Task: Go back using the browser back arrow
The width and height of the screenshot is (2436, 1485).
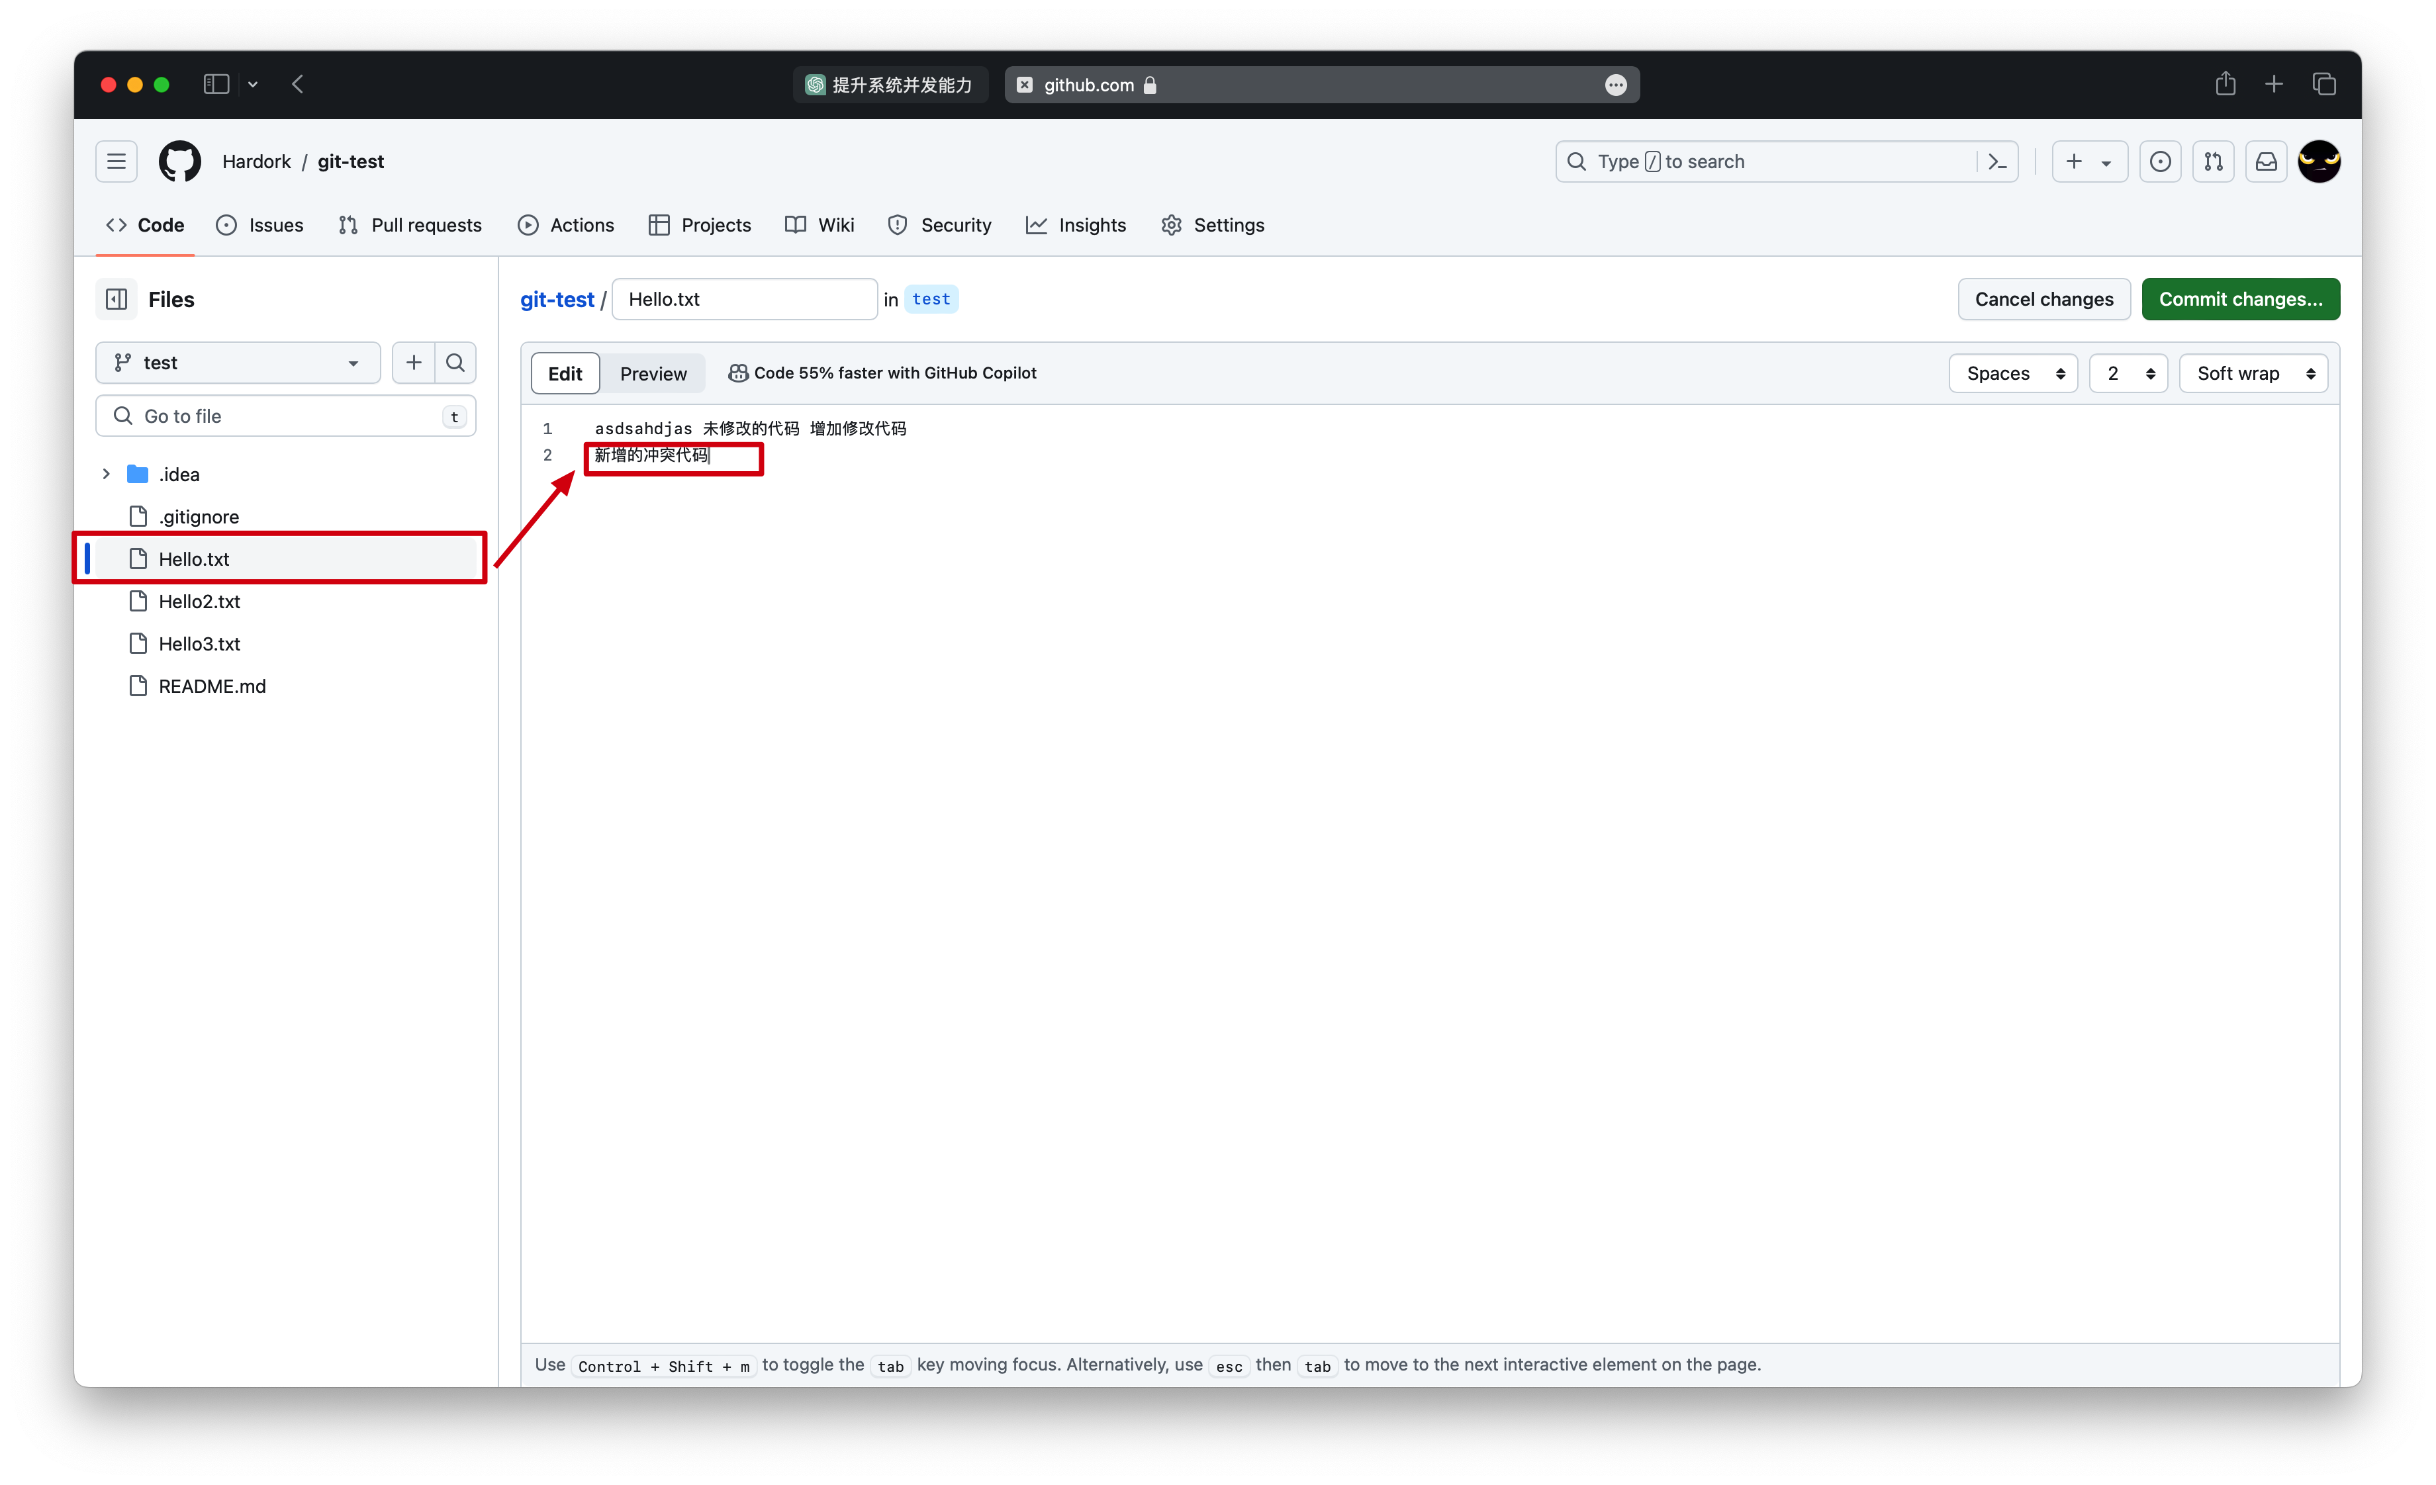Action: coord(298,84)
